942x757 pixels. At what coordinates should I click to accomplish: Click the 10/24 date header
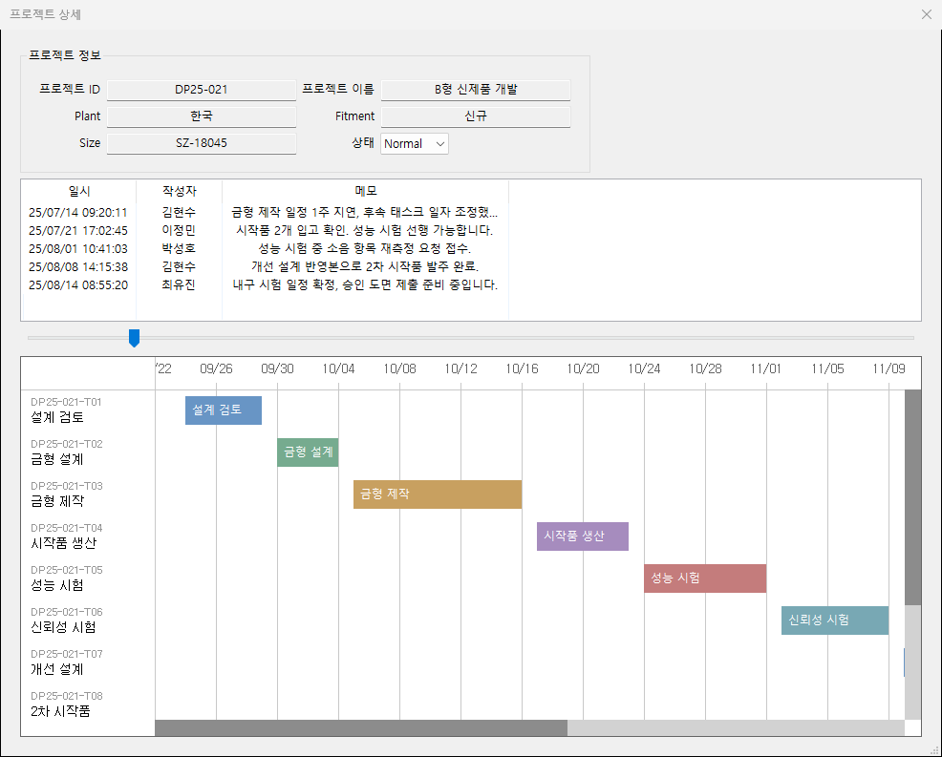(644, 368)
